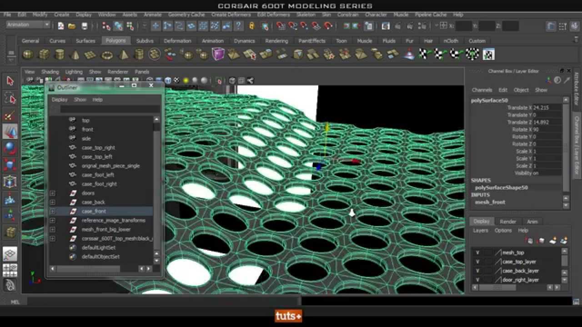Click the Save Scene icon

pyautogui.click(x=84, y=26)
